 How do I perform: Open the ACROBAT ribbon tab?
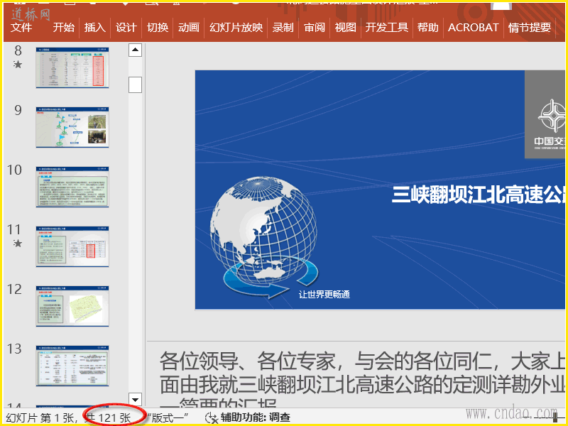(x=474, y=28)
